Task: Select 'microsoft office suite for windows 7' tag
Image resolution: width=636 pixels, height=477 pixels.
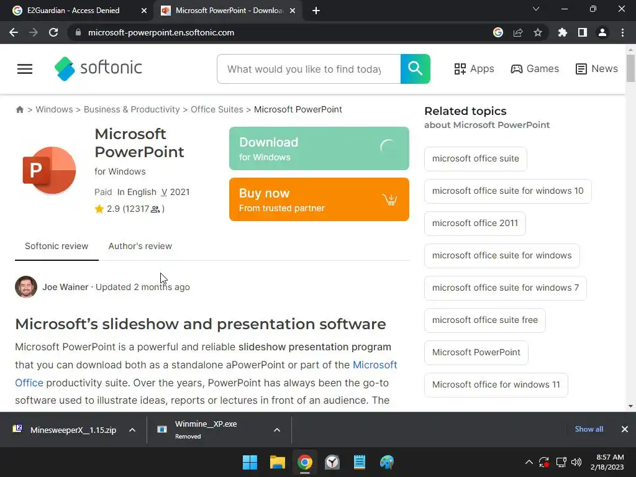Action: click(x=506, y=288)
